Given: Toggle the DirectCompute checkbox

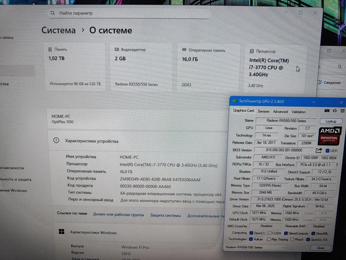Looking at the screenshot, I should (x=286, y=233).
